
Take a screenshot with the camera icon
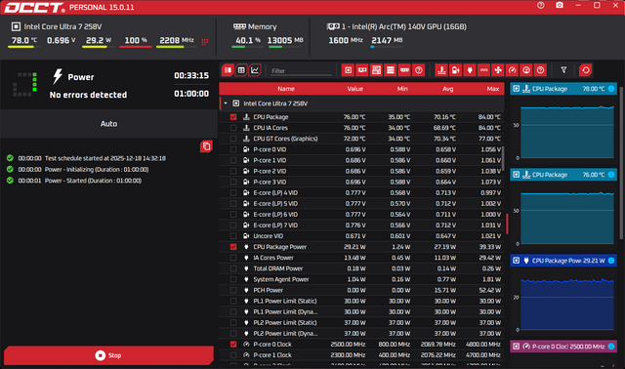(x=560, y=5)
